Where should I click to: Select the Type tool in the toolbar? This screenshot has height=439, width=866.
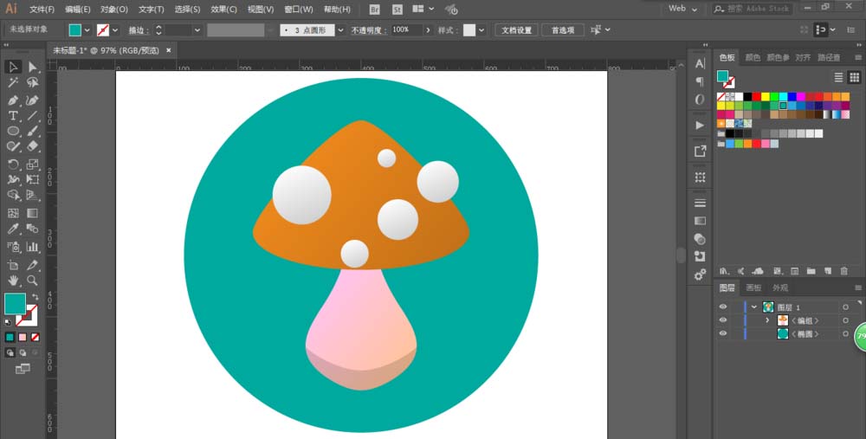(x=13, y=115)
